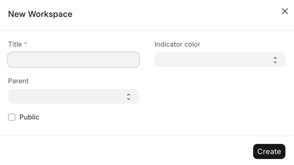Screen dimensions: 294x165
Task: Click the downward arrow in Indicator color selector
Action: tap(275, 62)
